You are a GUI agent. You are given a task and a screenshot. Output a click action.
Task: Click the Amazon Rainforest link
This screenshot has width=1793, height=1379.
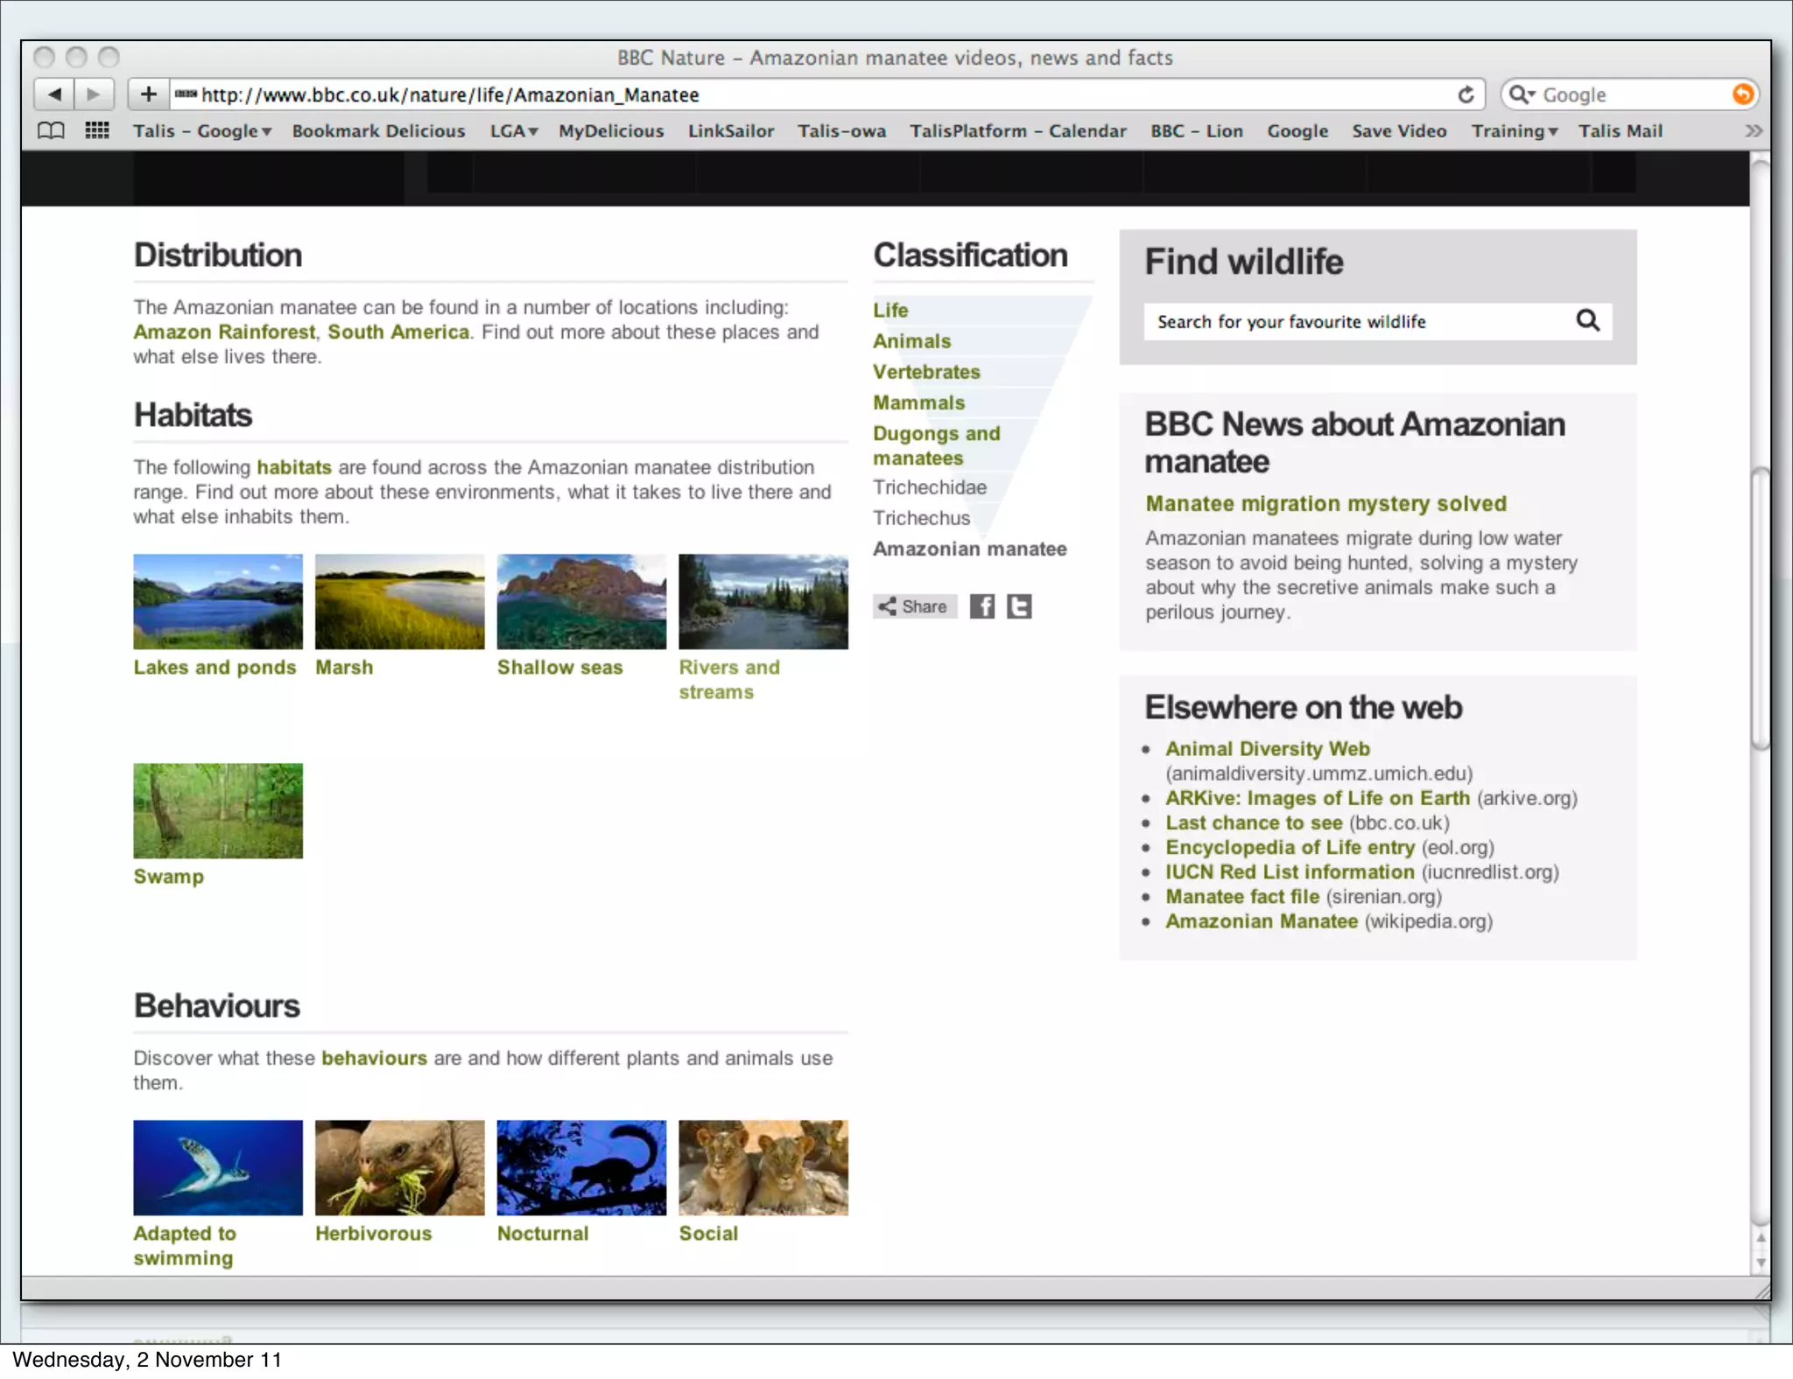coord(224,332)
